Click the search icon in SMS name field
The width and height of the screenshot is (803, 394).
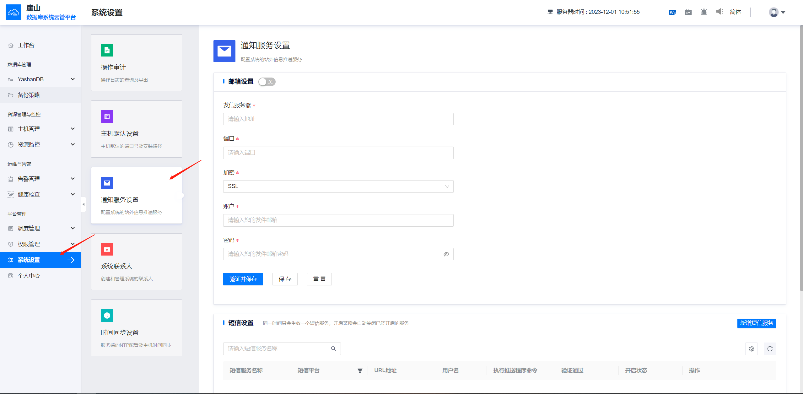click(333, 349)
